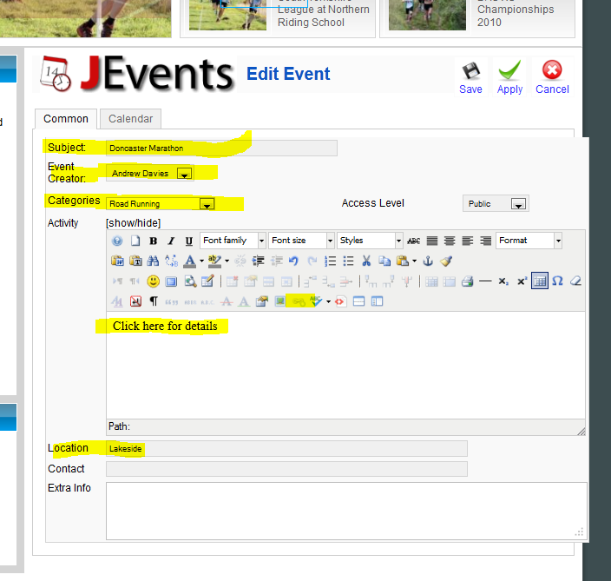The image size is (611, 581).
Task: Toggle underline text formatting
Action: point(189,241)
